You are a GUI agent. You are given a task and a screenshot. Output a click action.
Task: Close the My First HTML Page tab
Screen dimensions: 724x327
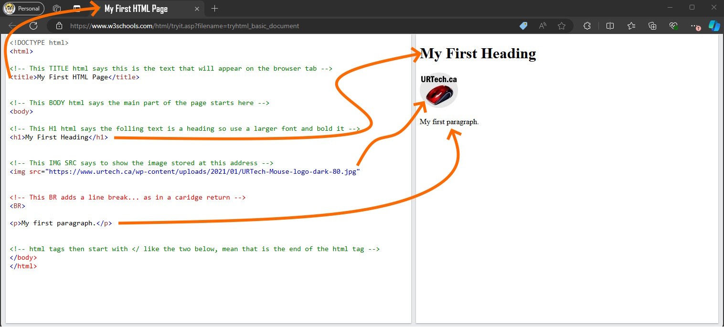click(197, 9)
